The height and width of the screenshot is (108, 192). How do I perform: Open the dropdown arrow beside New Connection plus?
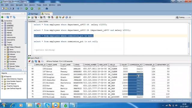5,17
